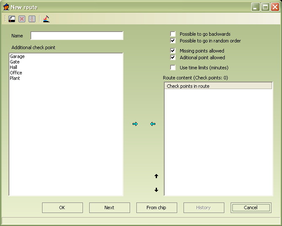This screenshot has height=226, width=282.
Task: Click the From chip button
Action: [x=157, y=208]
